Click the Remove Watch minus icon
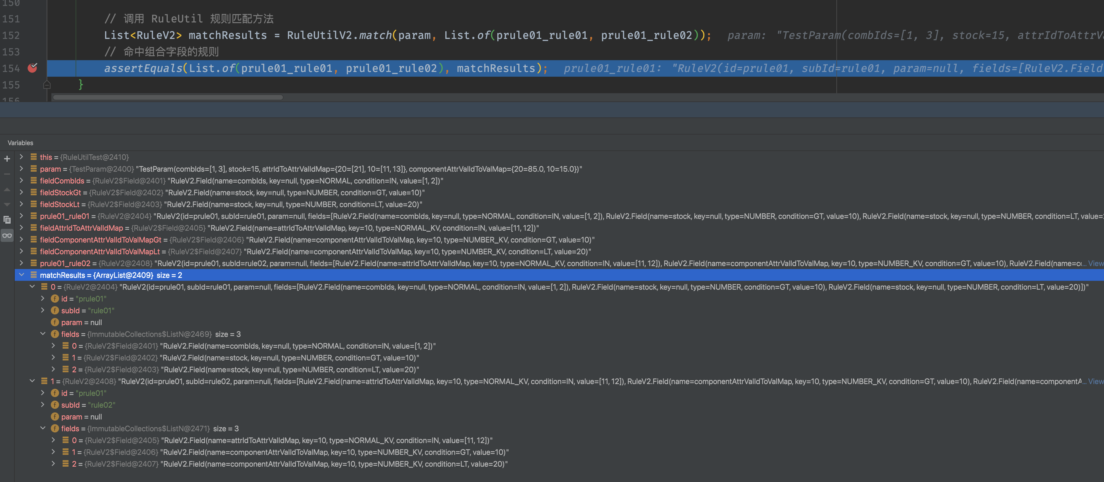Image resolution: width=1104 pixels, height=482 pixels. pyautogui.click(x=7, y=174)
